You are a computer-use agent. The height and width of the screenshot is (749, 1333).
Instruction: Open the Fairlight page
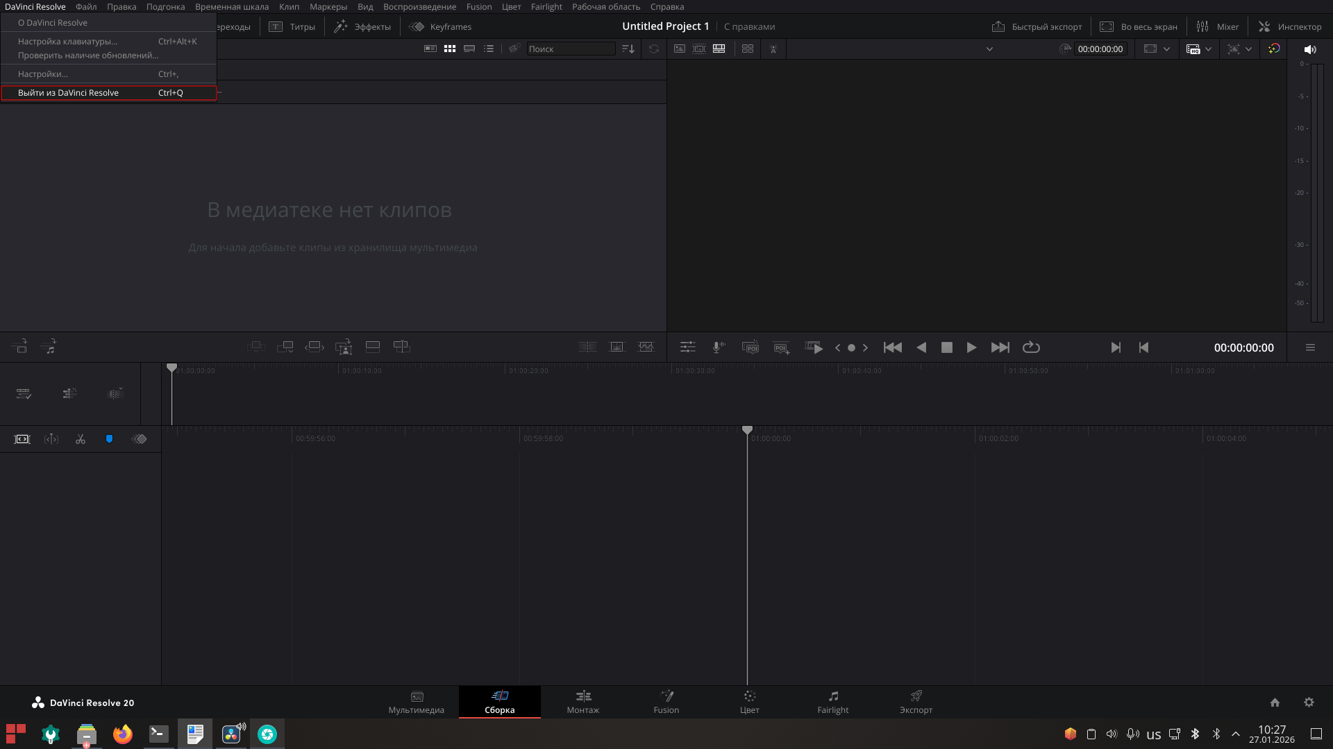coord(832,701)
